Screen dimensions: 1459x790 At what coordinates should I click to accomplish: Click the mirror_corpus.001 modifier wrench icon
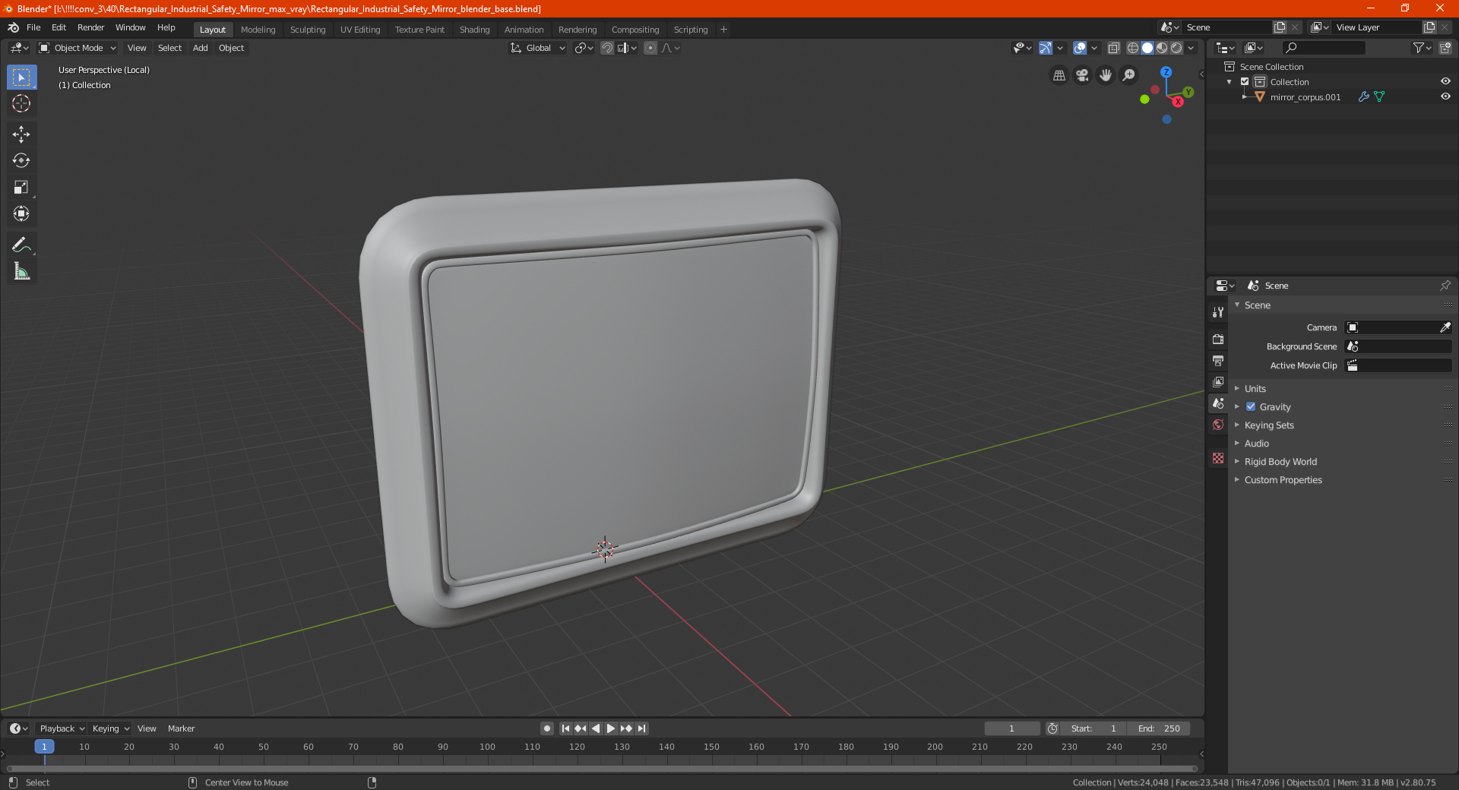tap(1364, 96)
